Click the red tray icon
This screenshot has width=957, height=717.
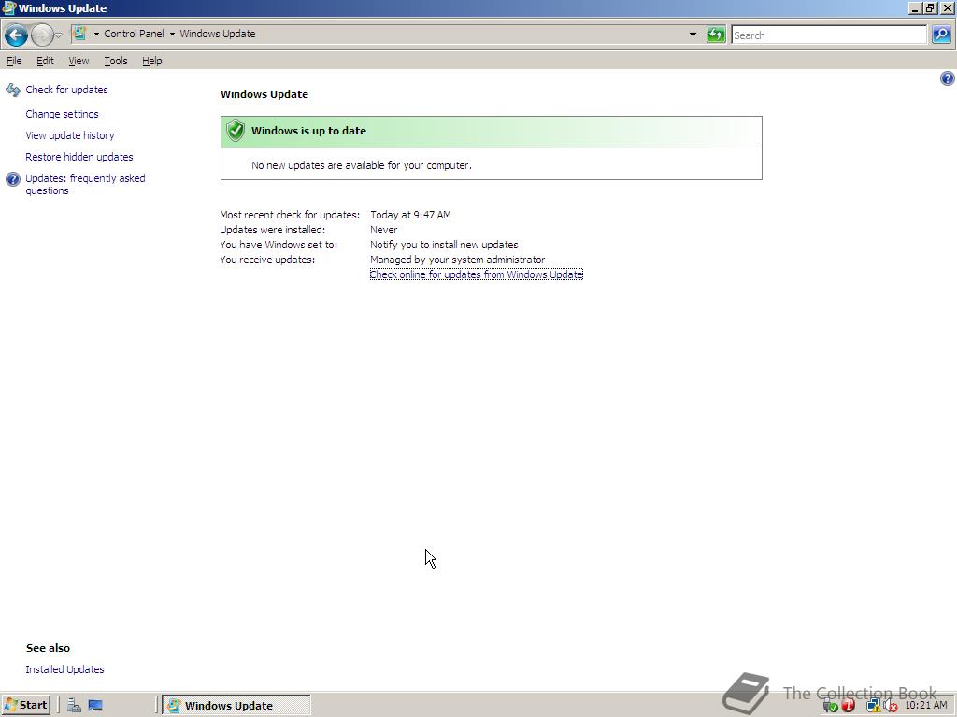click(849, 706)
